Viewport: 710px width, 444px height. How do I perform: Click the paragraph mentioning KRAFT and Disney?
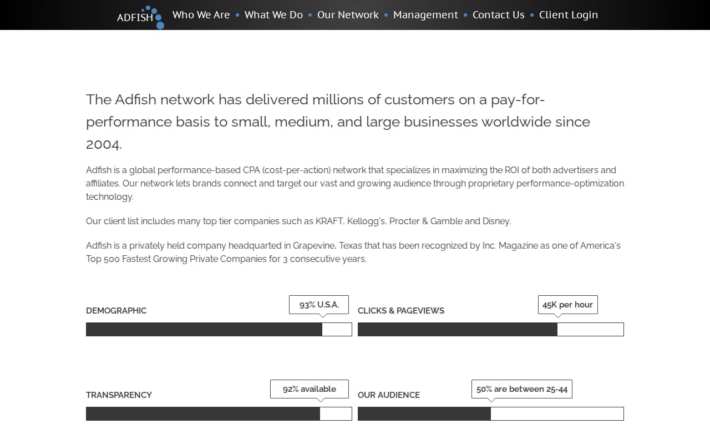[298, 221]
